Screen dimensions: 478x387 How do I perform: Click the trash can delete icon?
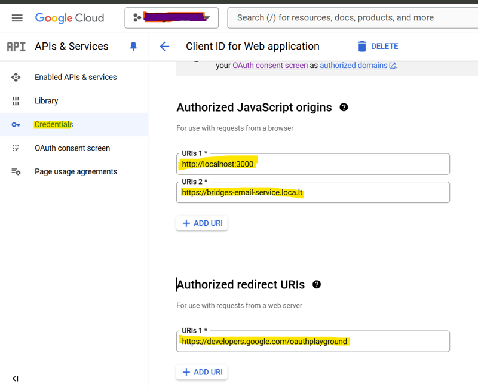point(362,47)
